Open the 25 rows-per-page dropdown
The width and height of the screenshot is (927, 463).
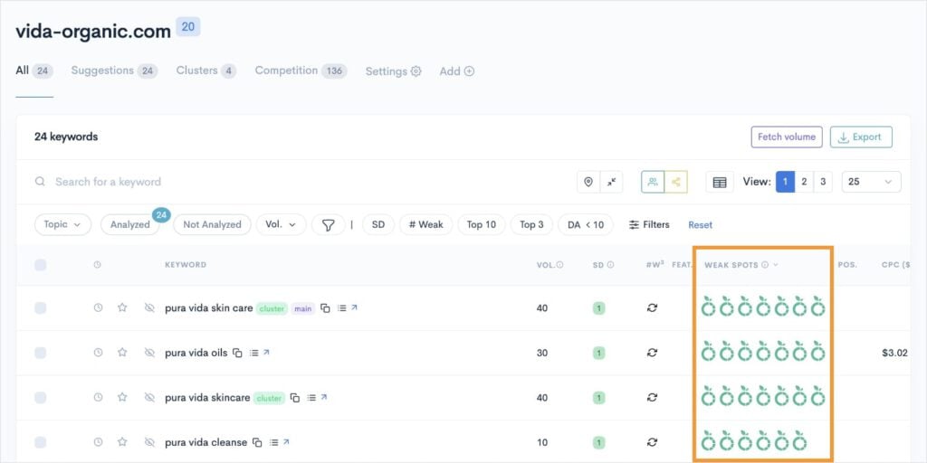pos(872,182)
